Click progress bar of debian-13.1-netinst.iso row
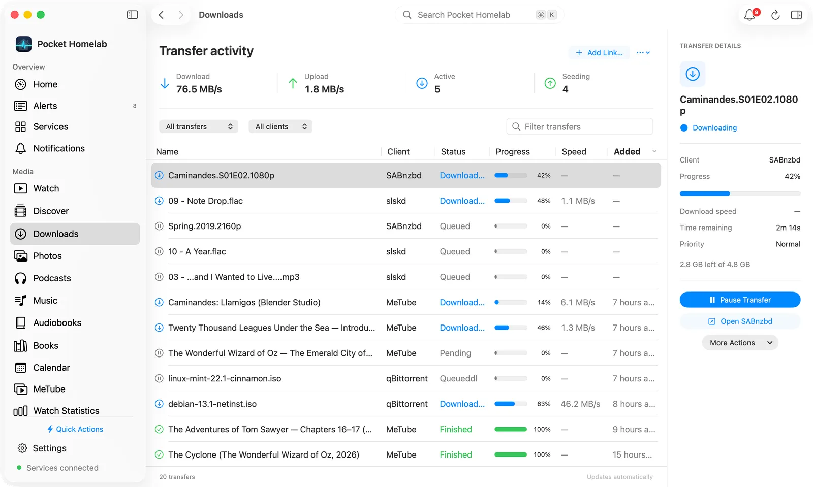This screenshot has width=813, height=487. (x=511, y=404)
